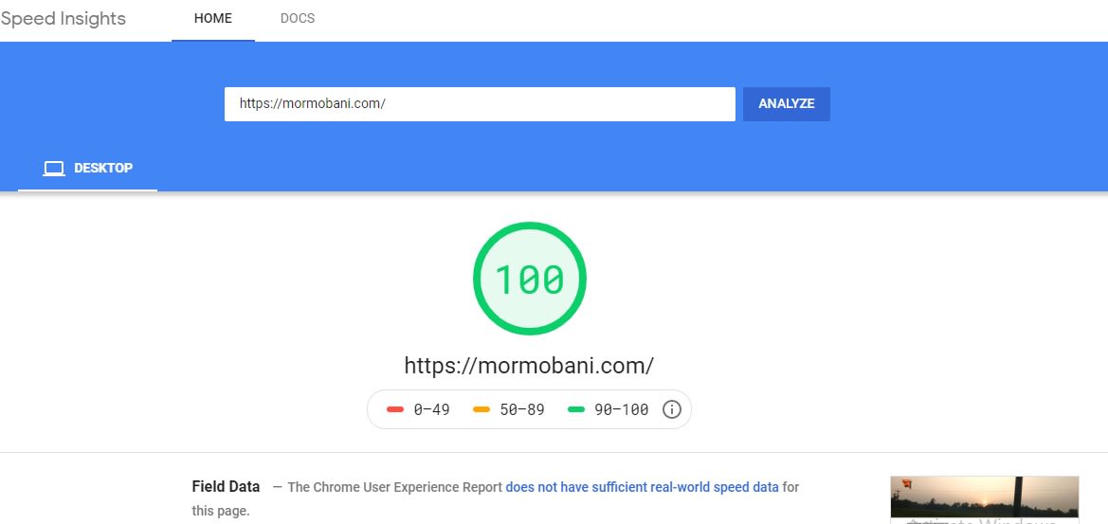Click the "50–89" range label text
1108x524 pixels.
(522, 410)
